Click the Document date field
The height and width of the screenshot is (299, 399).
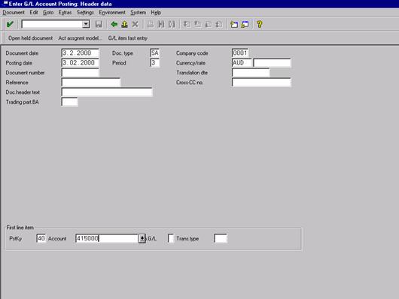(x=80, y=53)
